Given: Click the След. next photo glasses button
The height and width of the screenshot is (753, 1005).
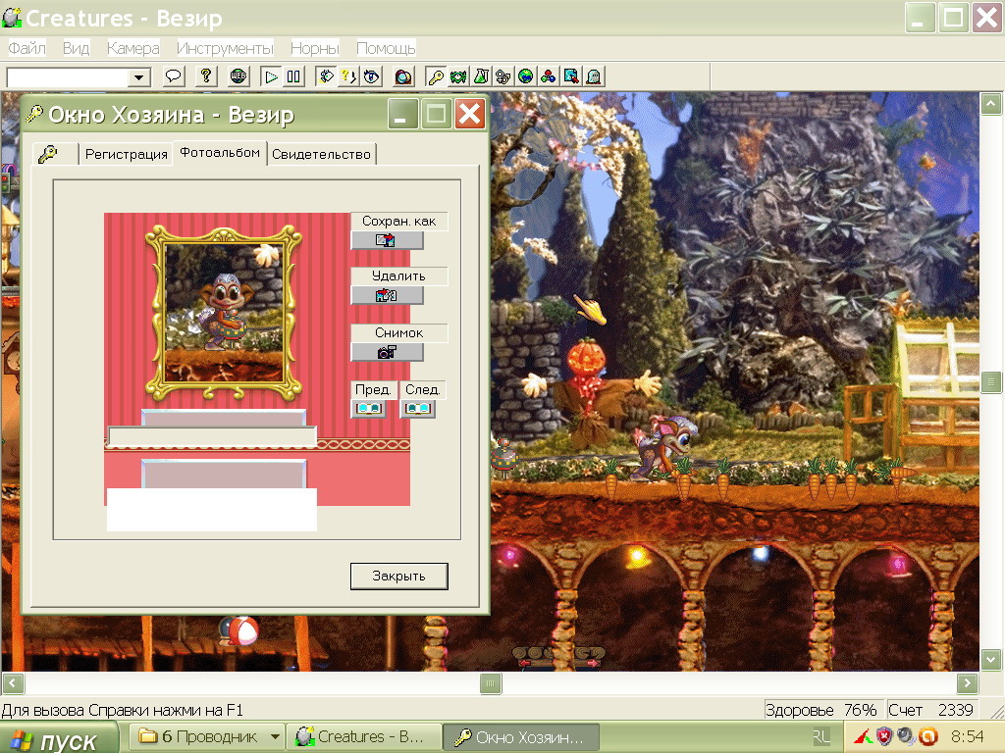Looking at the screenshot, I should click(418, 409).
